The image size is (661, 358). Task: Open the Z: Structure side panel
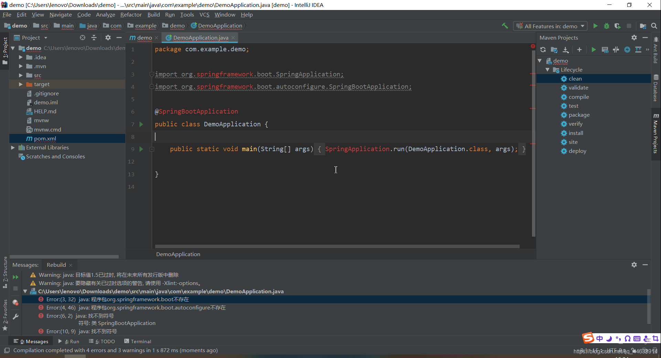pos(5,273)
